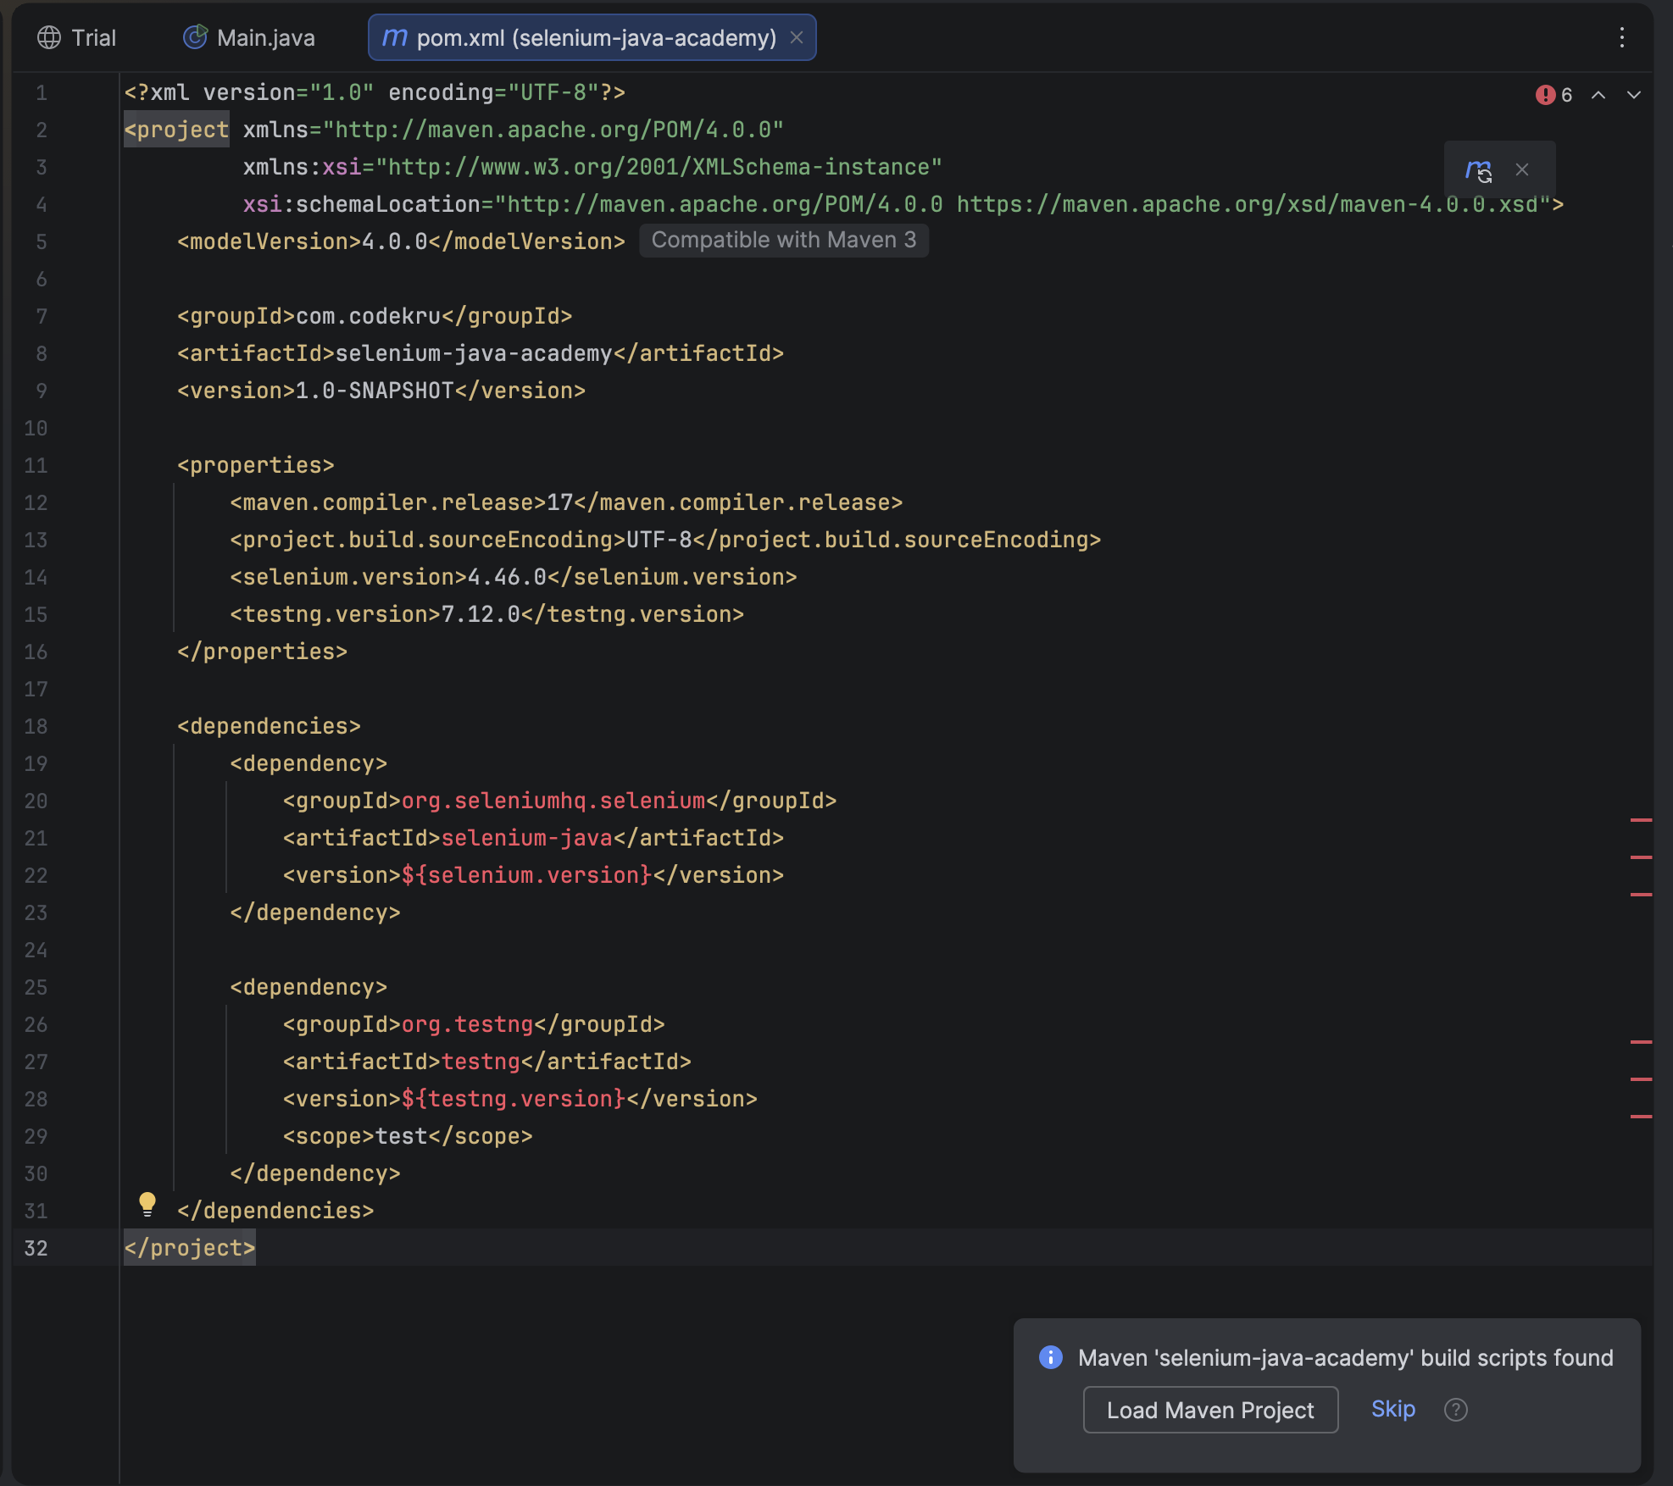This screenshot has height=1486, width=1673.
Task: Click line number 11 in the gutter
Action: point(36,465)
